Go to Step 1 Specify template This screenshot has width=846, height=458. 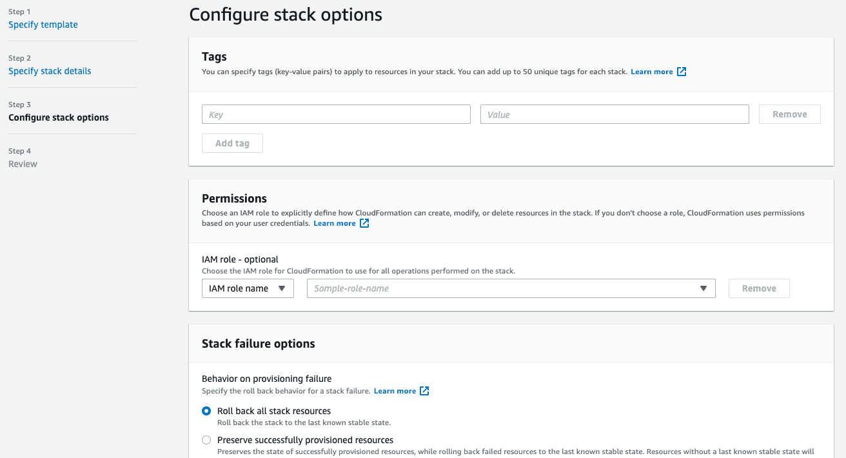click(43, 25)
